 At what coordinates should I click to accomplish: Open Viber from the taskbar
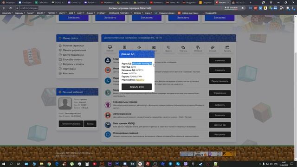[186, 164]
